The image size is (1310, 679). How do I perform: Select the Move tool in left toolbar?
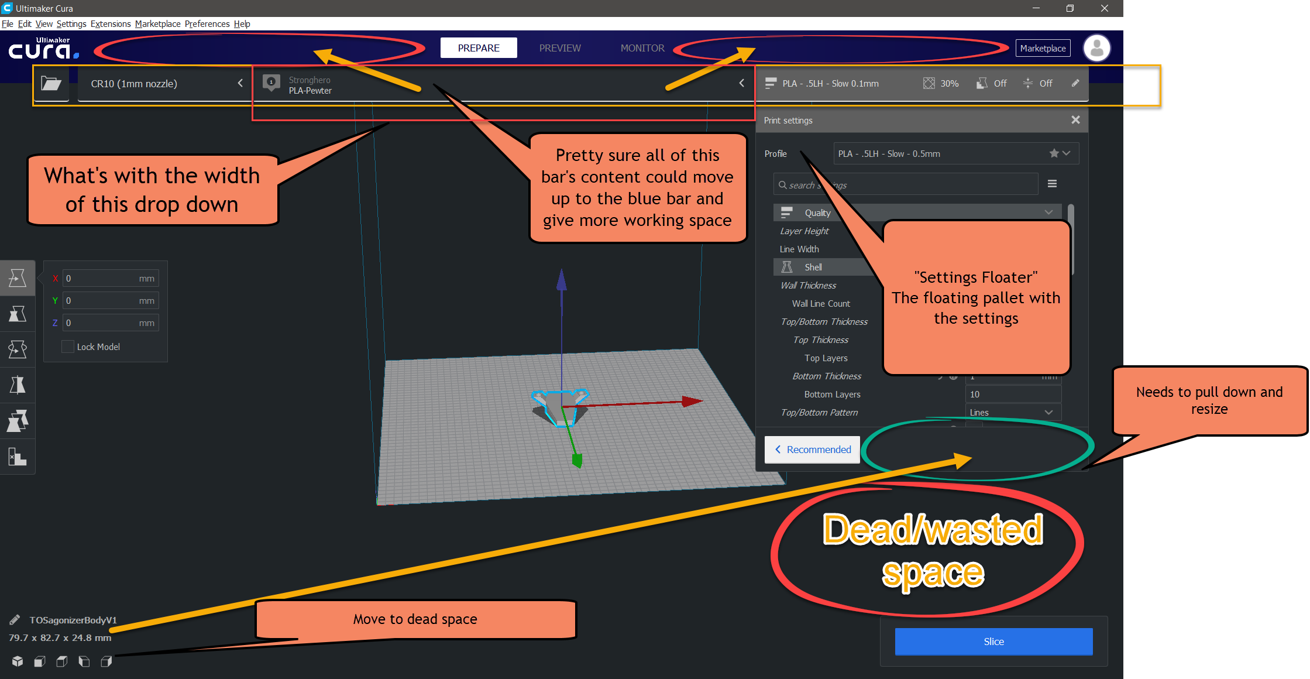pyautogui.click(x=18, y=278)
